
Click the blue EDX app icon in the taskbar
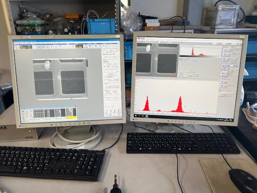coord(147,116)
